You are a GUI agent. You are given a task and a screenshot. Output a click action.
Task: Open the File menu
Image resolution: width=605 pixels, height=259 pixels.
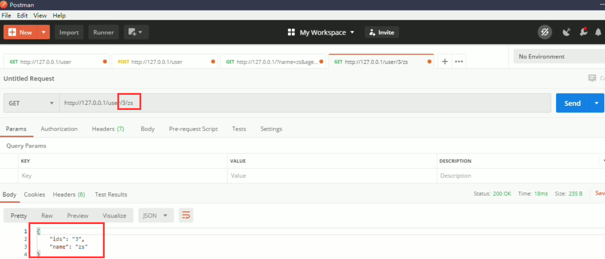tap(6, 15)
